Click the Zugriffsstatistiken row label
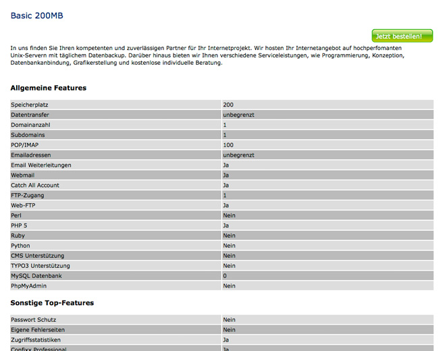 (36, 340)
